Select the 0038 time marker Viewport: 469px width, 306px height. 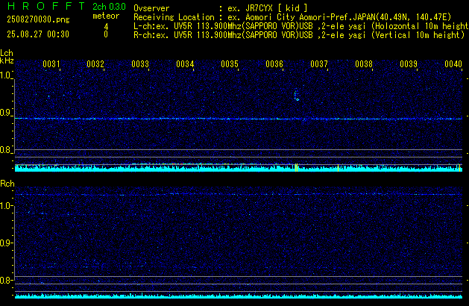click(364, 64)
